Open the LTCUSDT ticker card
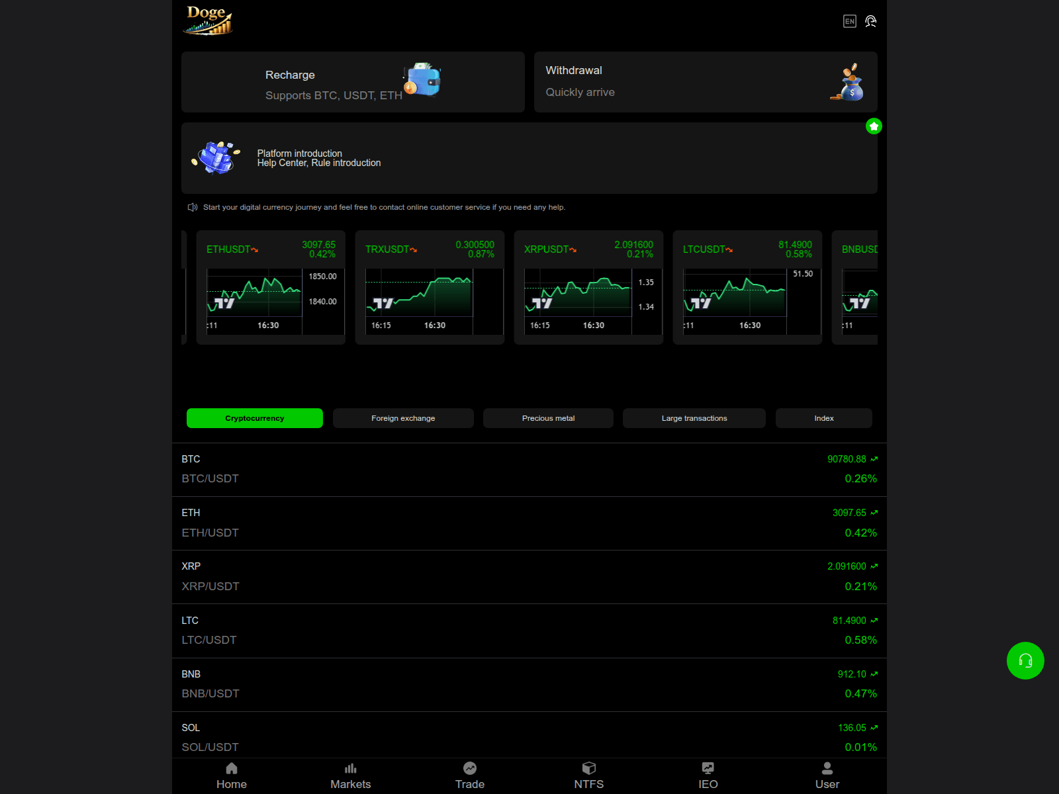1059x794 pixels. [747, 287]
